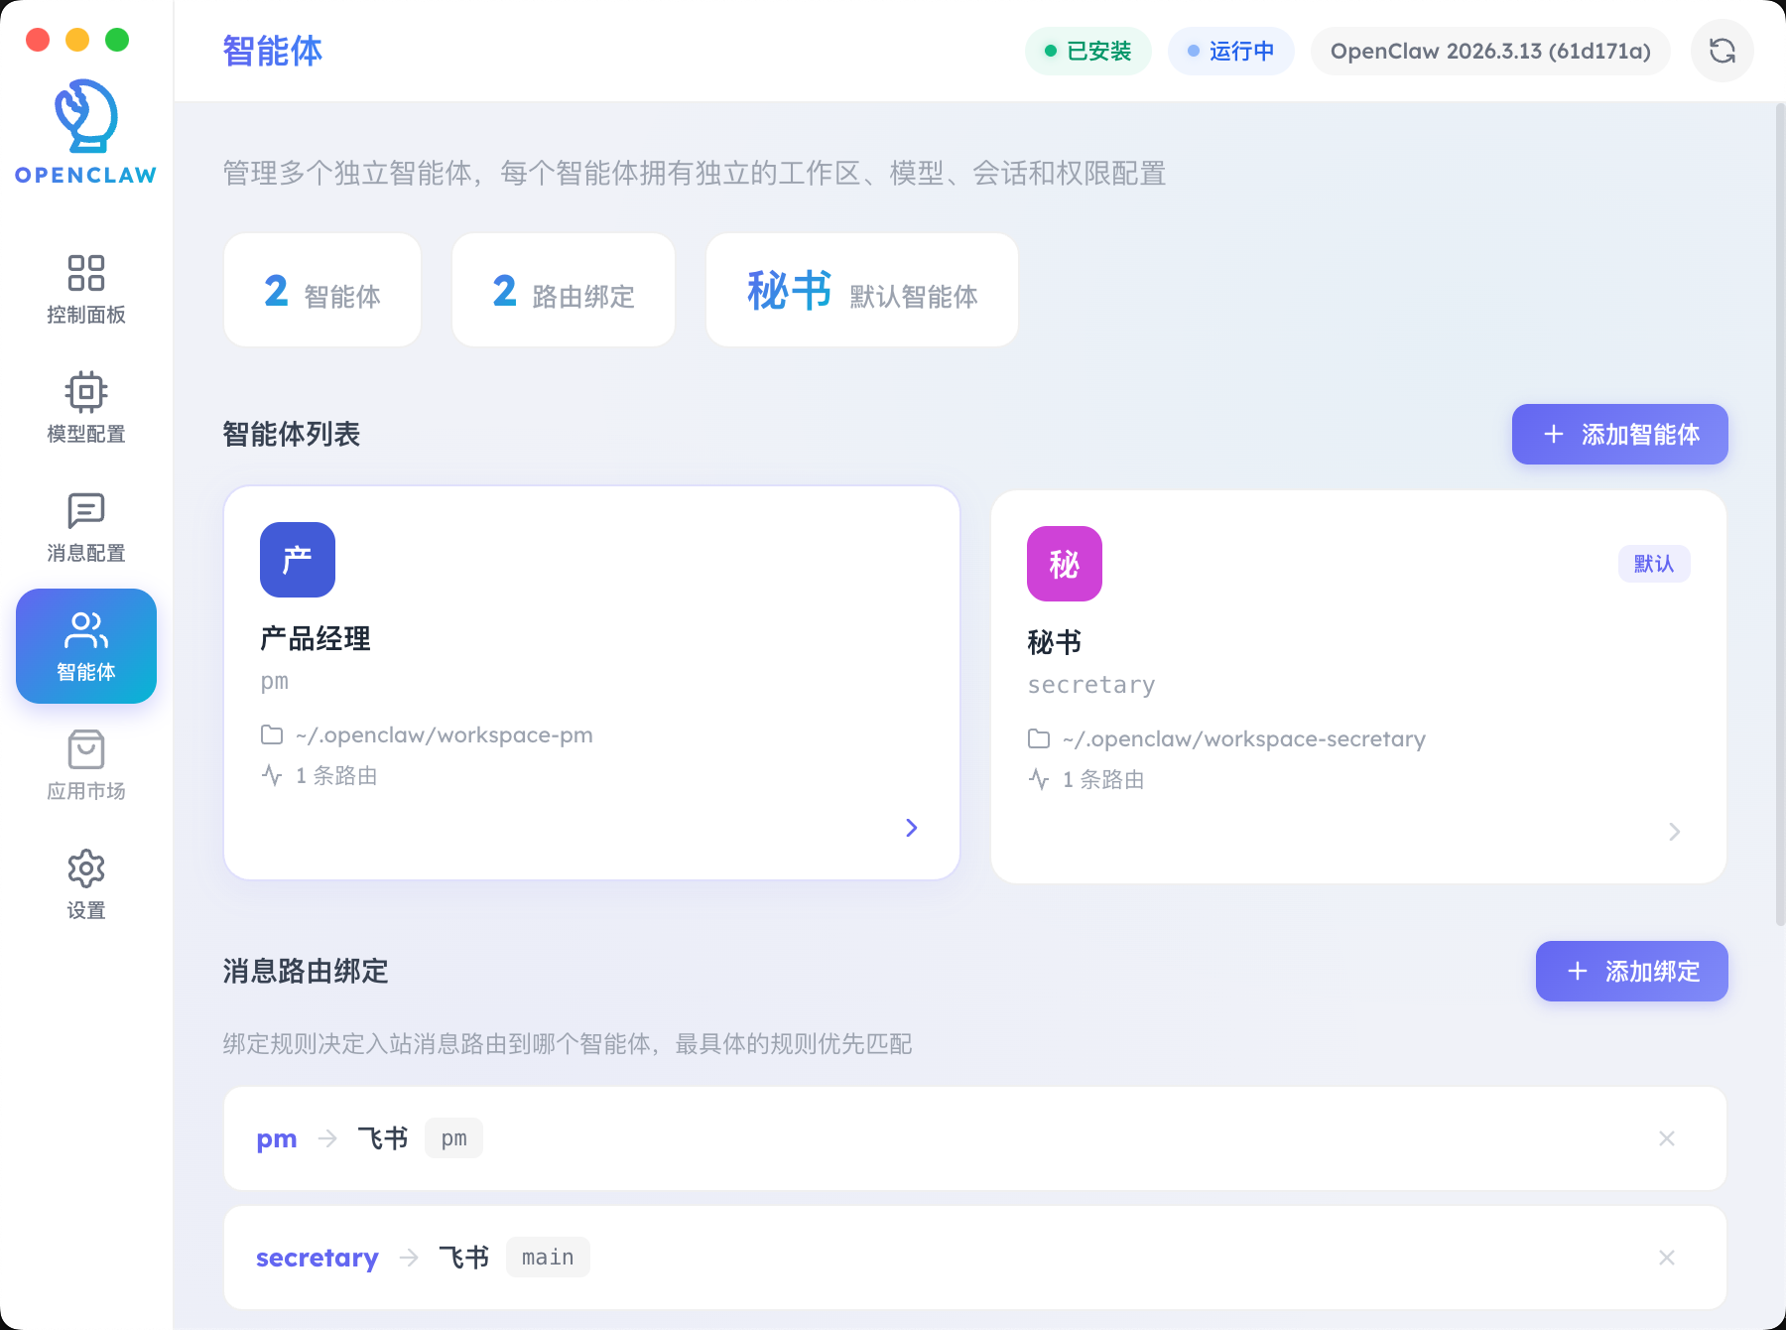This screenshot has width=1786, height=1330.
Task: Click the 产 avatar on 产品经理 card
Action: [x=297, y=560]
